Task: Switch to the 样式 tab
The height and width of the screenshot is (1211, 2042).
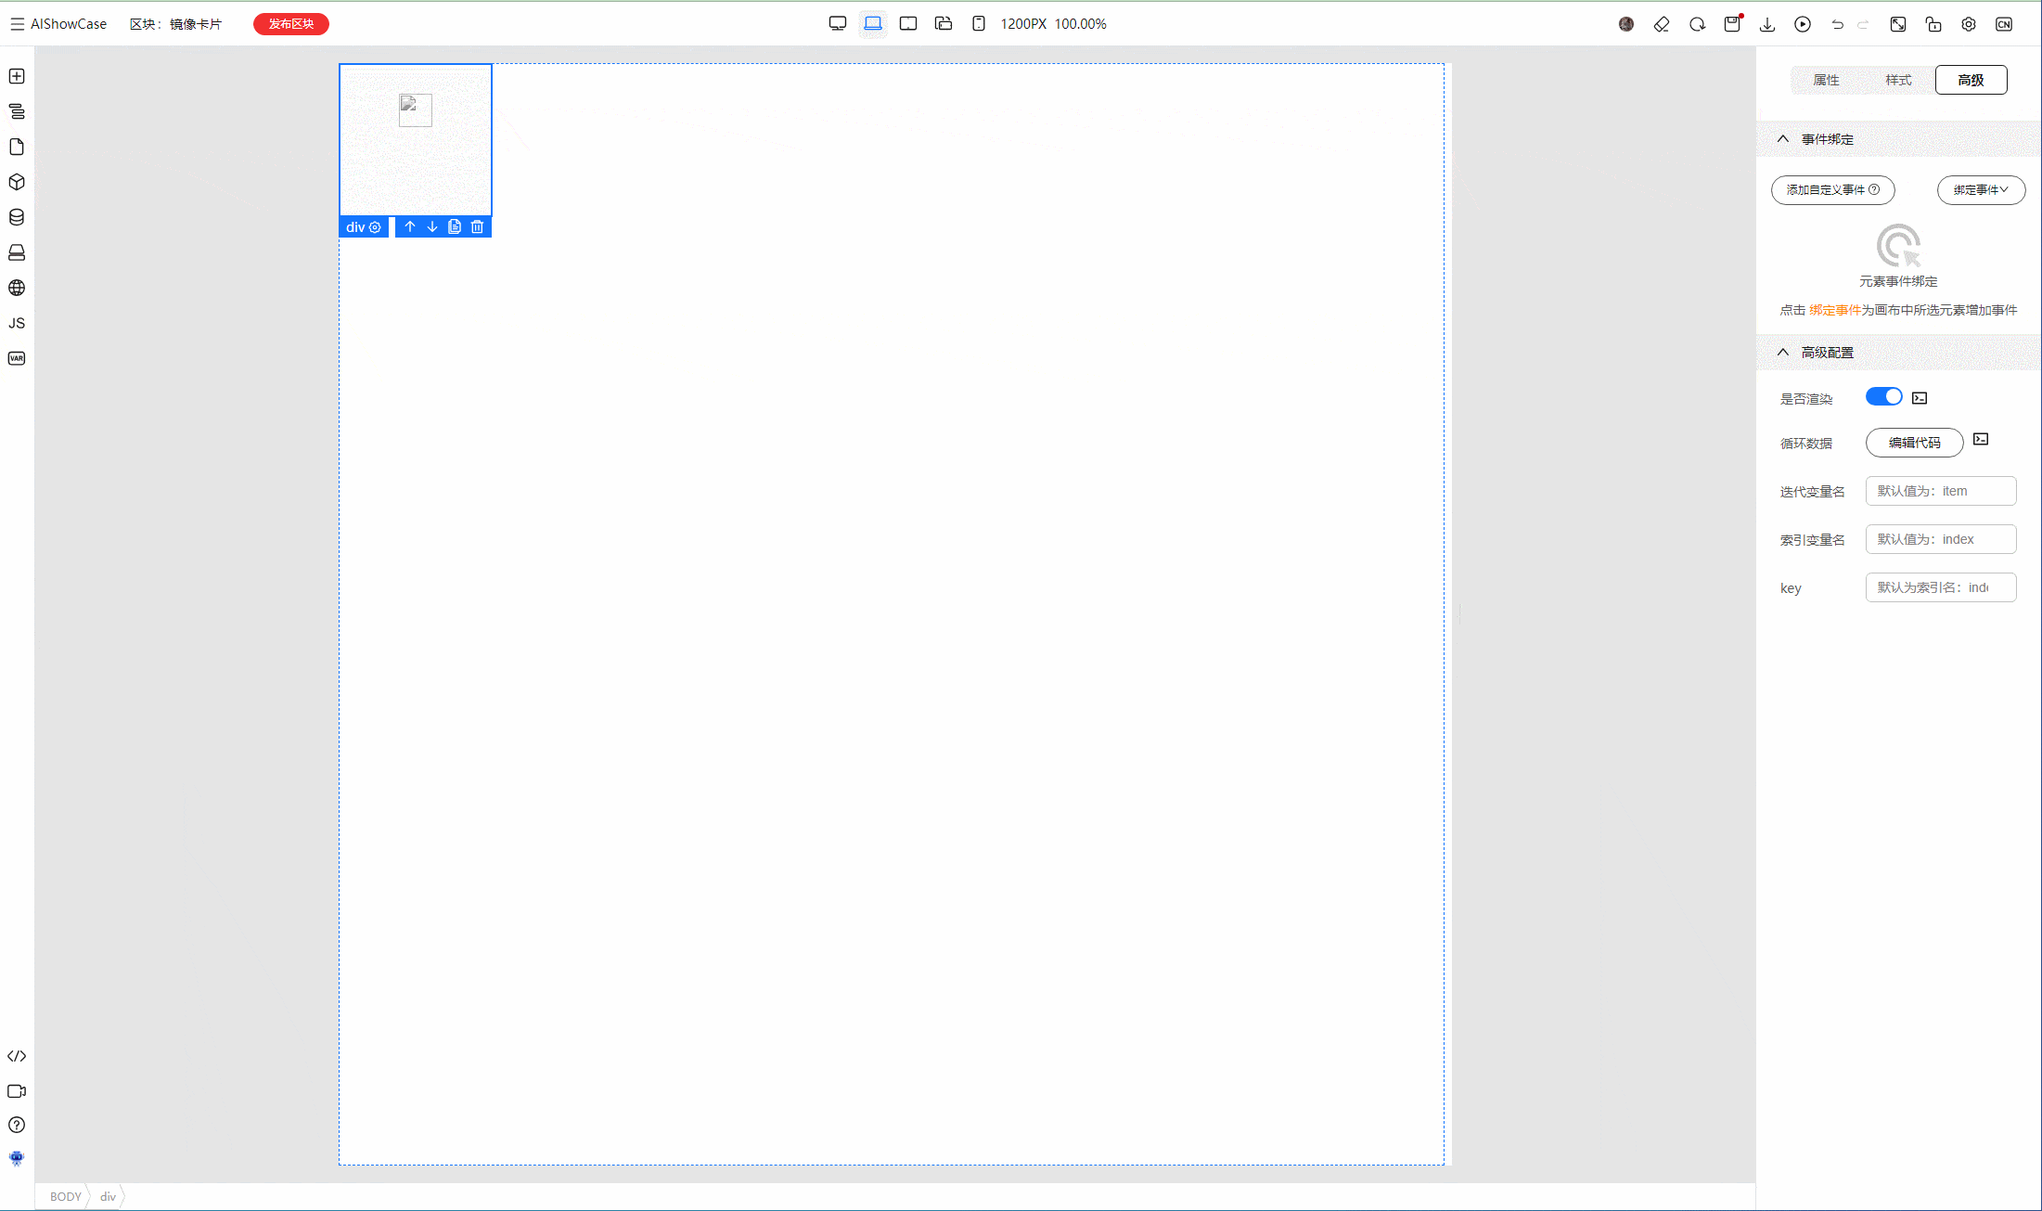Action: (x=1898, y=80)
